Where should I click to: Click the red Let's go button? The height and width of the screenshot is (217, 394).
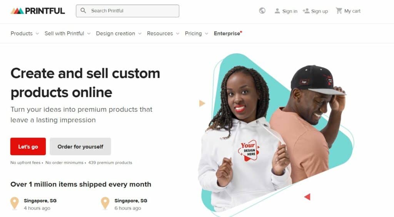tap(28, 147)
